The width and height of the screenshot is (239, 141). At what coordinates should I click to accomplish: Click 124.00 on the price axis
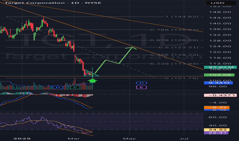point(220,46)
